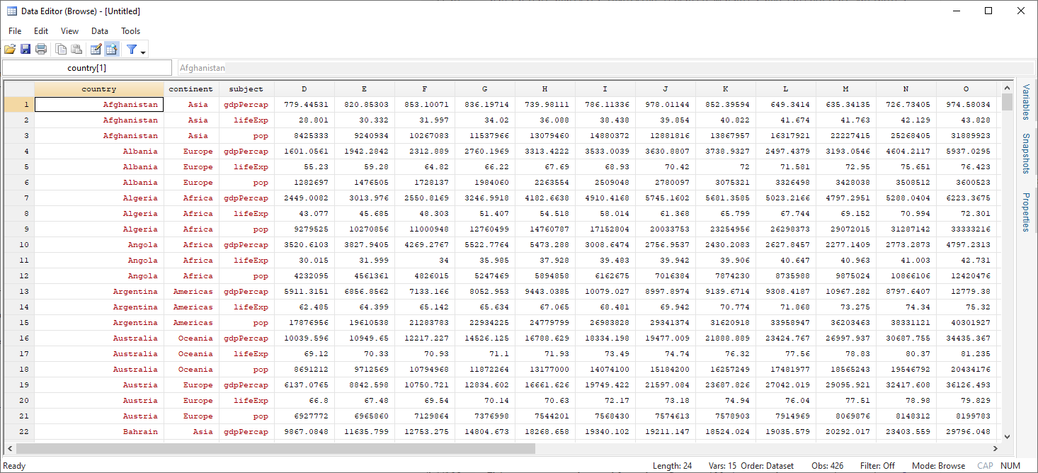
Task: Select the subject column header
Action: [246, 89]
